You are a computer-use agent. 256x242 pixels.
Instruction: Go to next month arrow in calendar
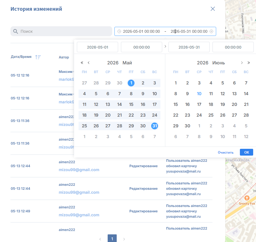click(x=242, y=63)
